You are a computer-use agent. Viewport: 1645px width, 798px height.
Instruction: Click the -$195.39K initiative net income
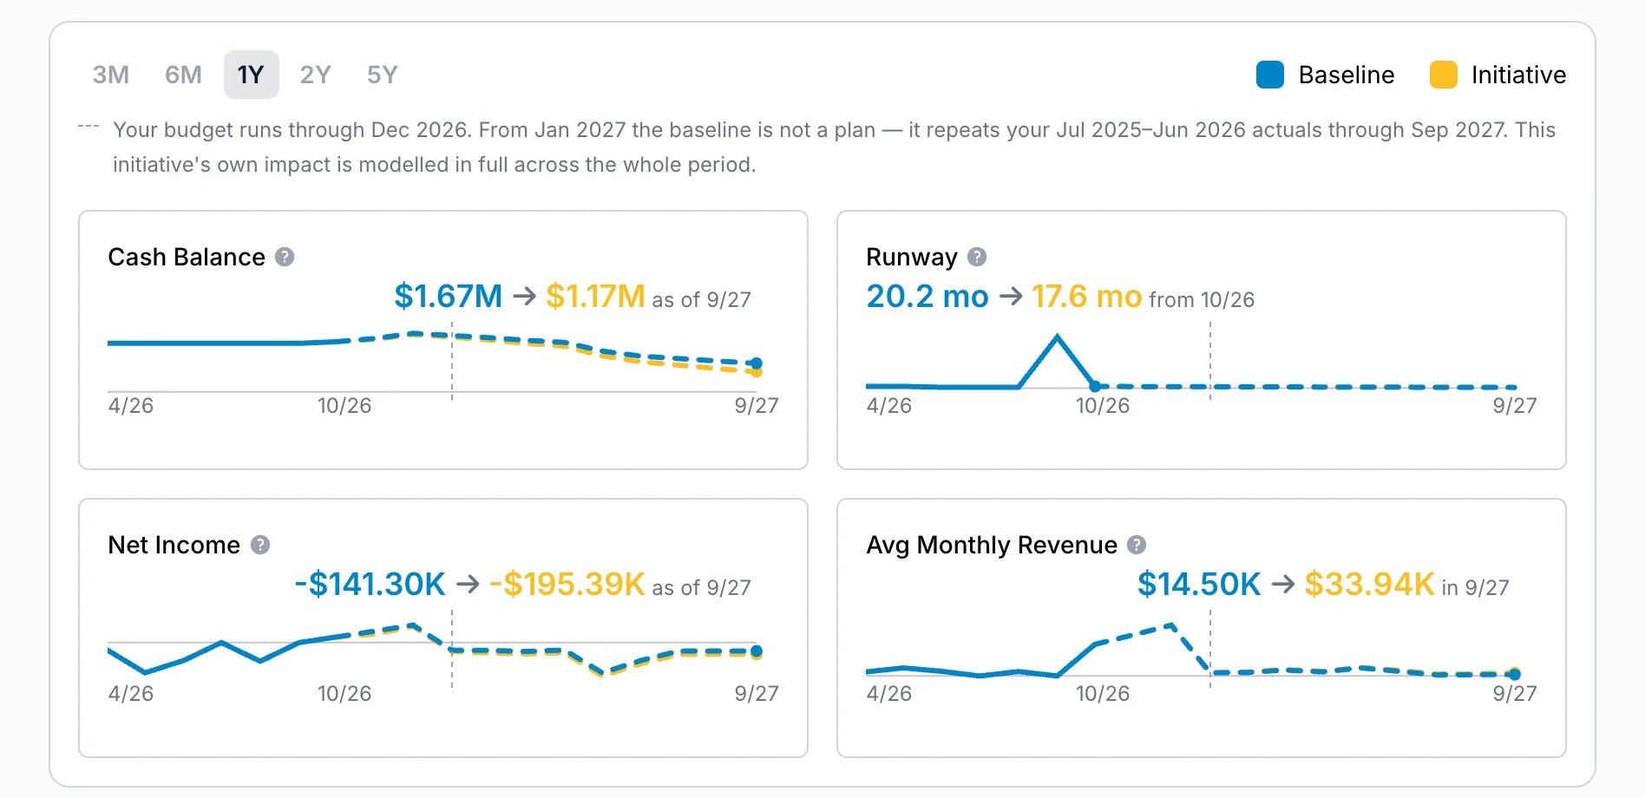[x=567, y=585]
